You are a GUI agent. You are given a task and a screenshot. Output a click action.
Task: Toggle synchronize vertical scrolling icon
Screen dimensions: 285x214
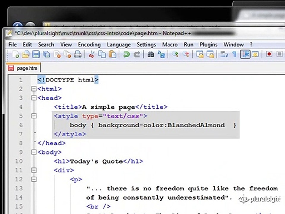click(x=200, y=54)
